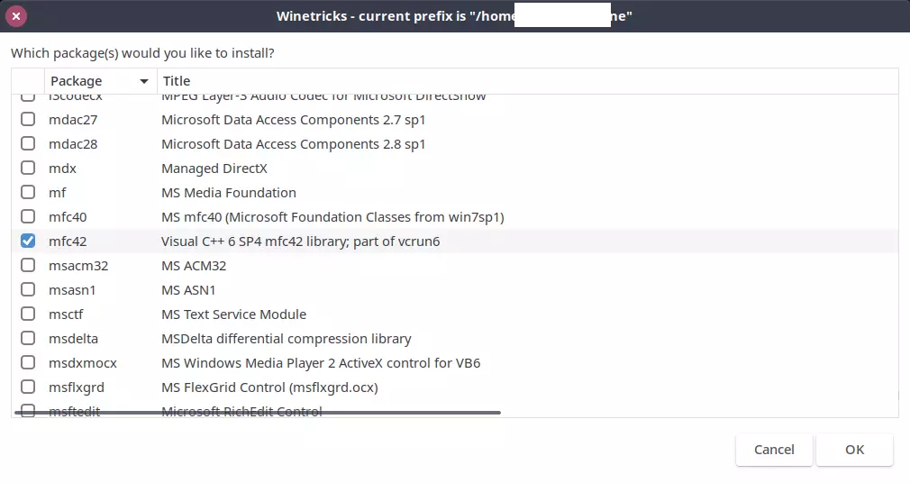Screen dimensions: 910x483
Task: Click the mf package name
Action: coord(58,193)
